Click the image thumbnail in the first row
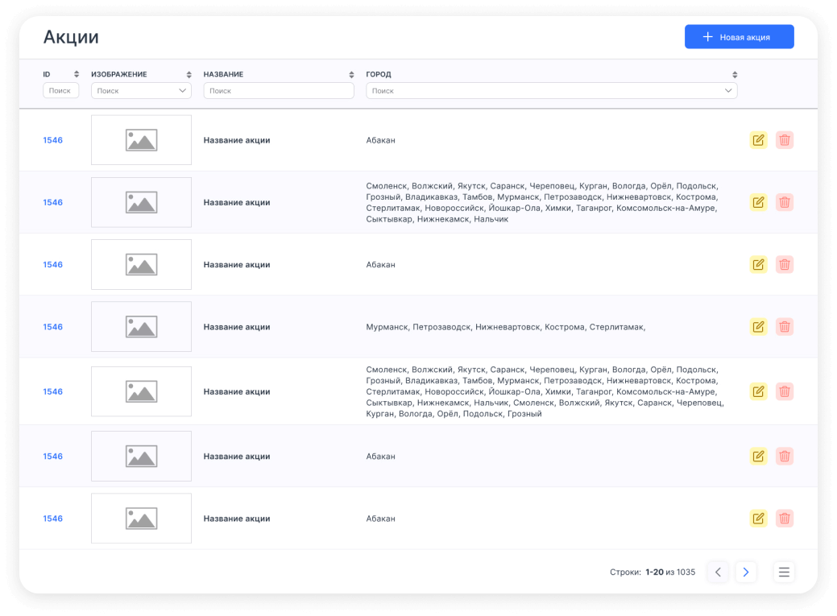The height and width of the screenshot is (616, 837). pyautogui.click(x=141, y=140)
